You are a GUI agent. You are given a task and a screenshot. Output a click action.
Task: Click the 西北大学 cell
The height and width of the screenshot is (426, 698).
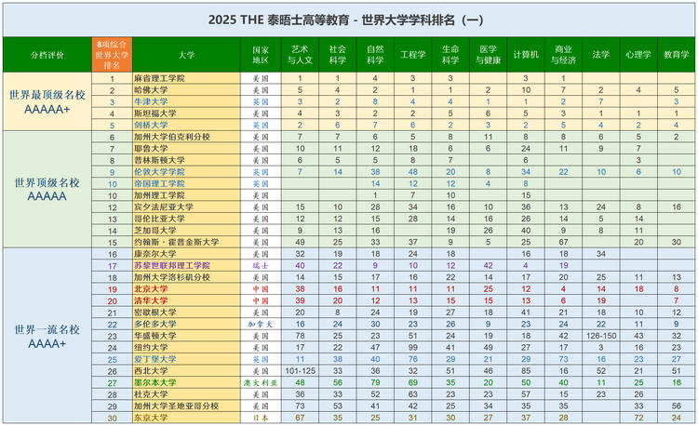186,371
